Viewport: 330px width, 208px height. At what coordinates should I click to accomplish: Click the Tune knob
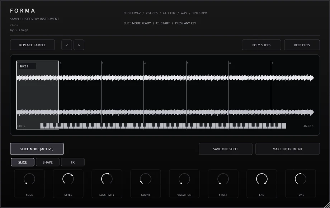pyautogui.click(x=300, y=179)
